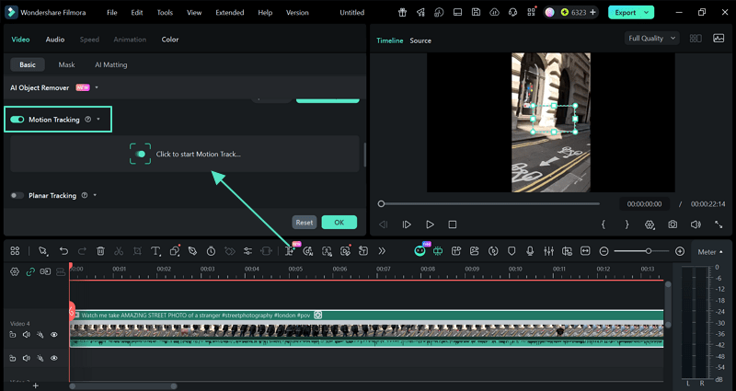736x391 pixels.
Task: Take a snapshot with the camera icon
Action: pos(673,224)
